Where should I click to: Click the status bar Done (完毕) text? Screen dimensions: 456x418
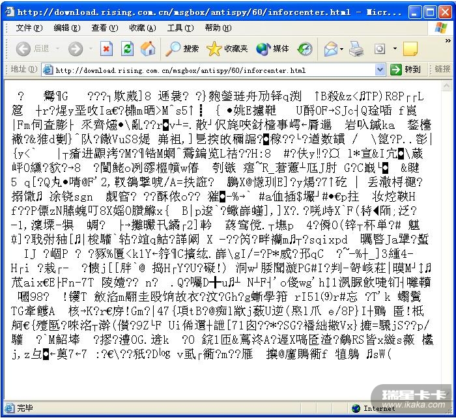point(25,408)
